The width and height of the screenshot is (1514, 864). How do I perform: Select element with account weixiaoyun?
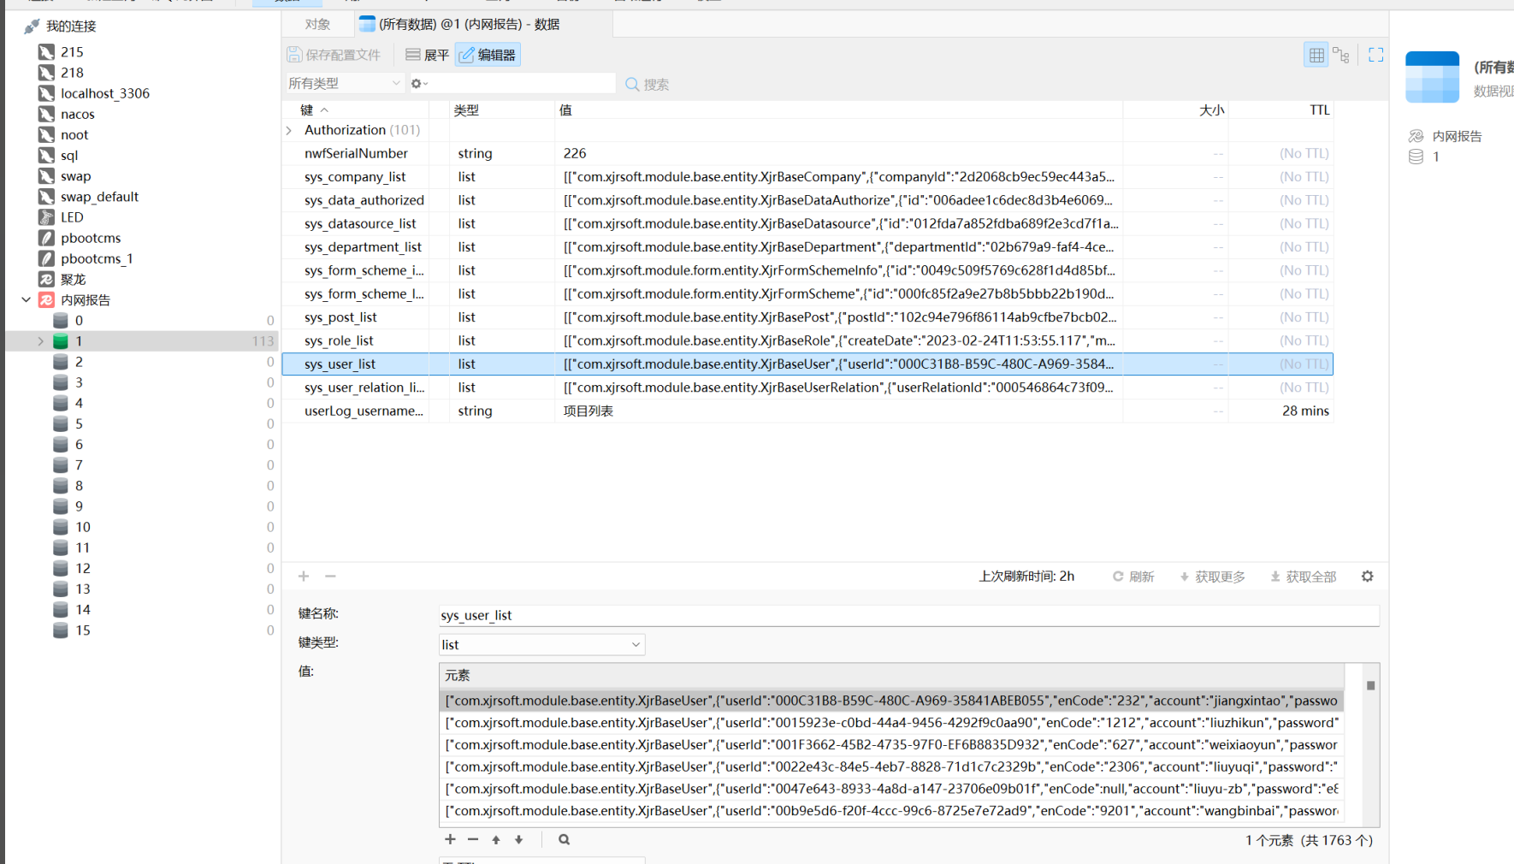point(891,744)
